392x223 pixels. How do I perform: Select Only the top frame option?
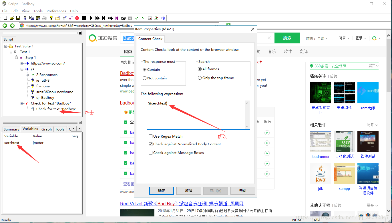coord(200,78)
